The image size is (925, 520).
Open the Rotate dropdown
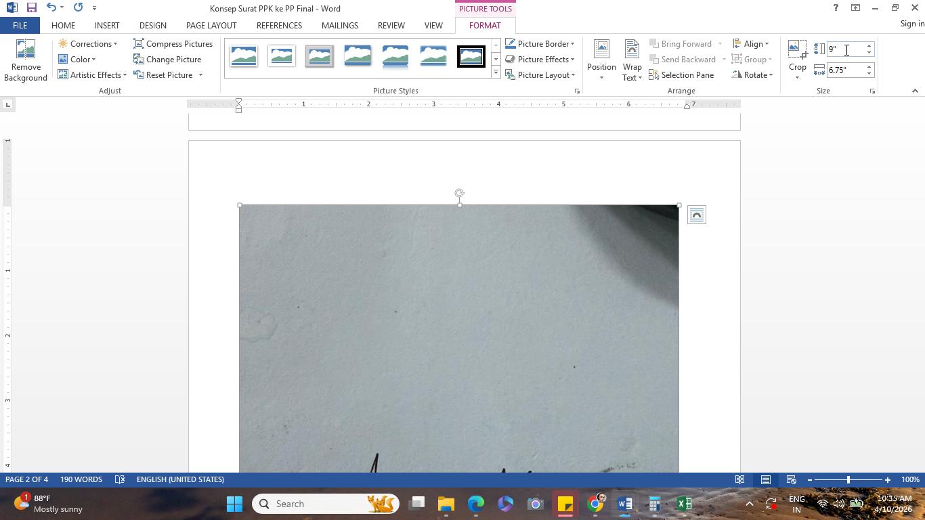point(752,75)
